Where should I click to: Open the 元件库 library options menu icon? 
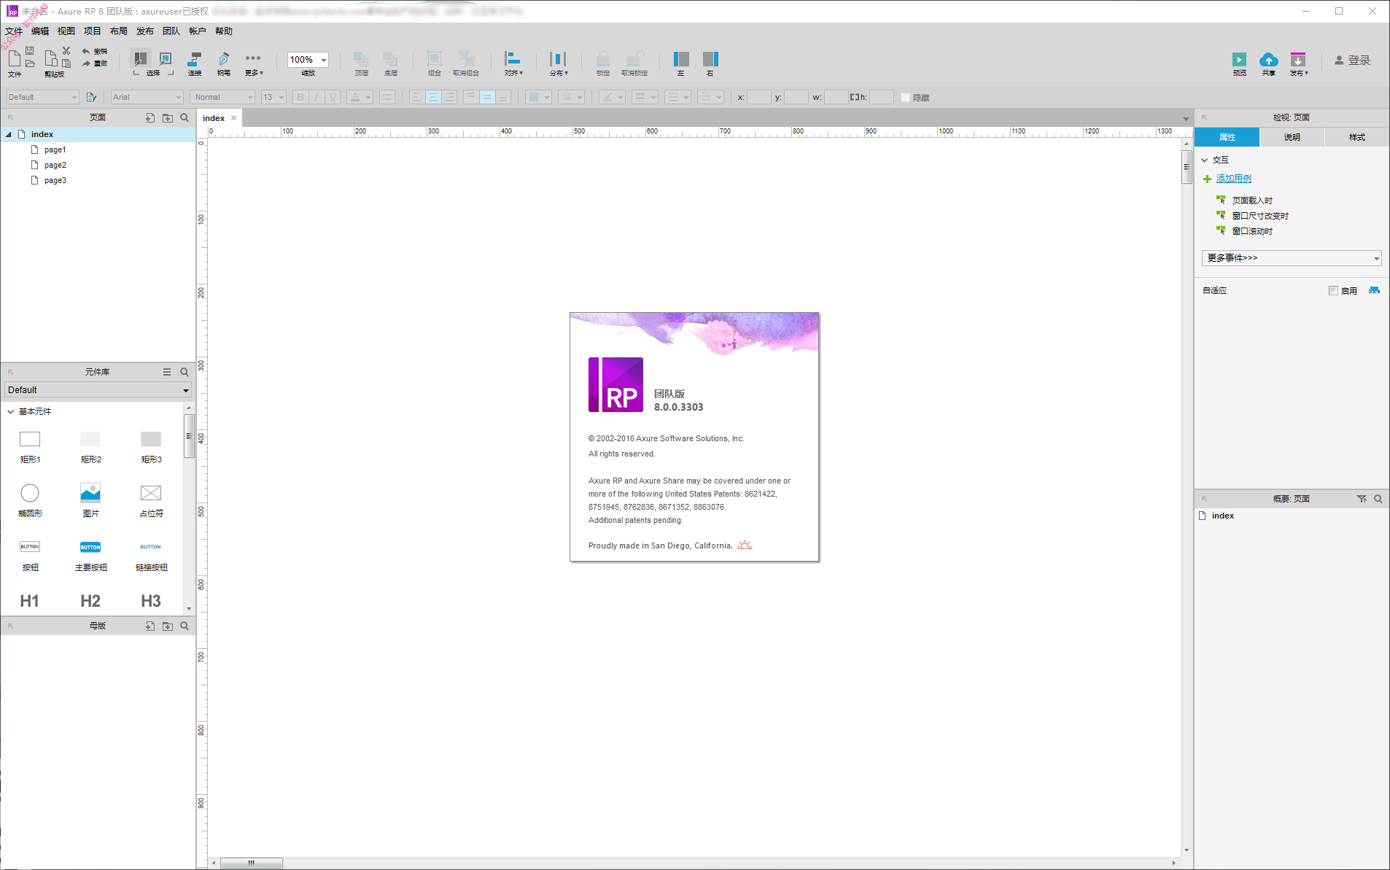point(167,372)
